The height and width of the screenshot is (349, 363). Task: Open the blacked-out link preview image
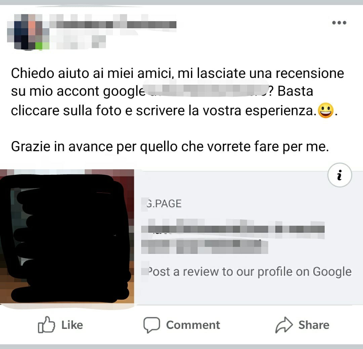tap(67, 236)
